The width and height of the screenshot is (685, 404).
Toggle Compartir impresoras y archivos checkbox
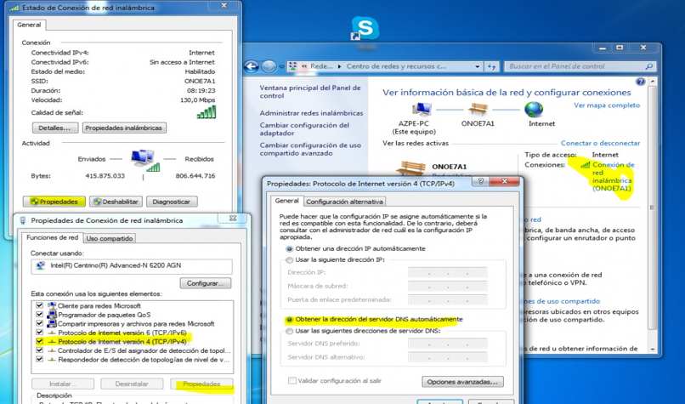(x=40, y=323)
